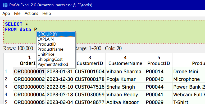This screenshot has height=104, width=205.
Task: Select row number 1 header
Action: coord(8,71)
